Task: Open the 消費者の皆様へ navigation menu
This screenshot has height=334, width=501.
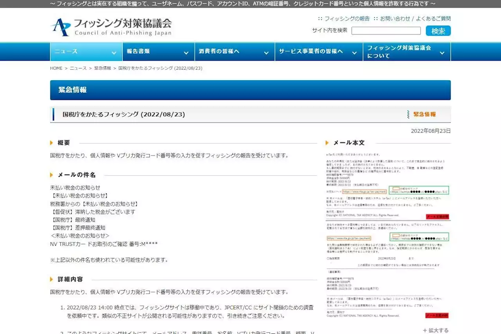Action: click(234, 52)
